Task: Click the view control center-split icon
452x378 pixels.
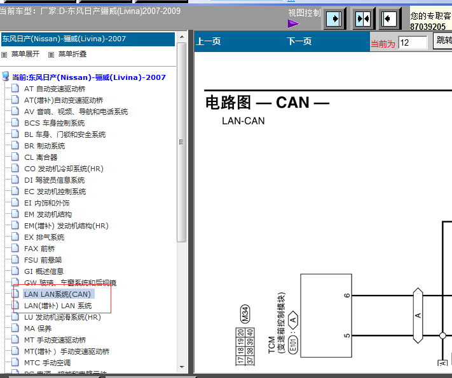Action: tap(363, 19)
